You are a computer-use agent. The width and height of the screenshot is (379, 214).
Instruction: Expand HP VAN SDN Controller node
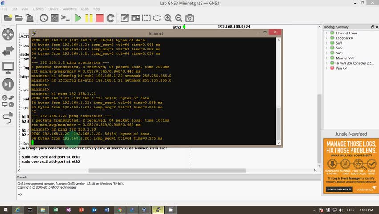pos(327,63)
